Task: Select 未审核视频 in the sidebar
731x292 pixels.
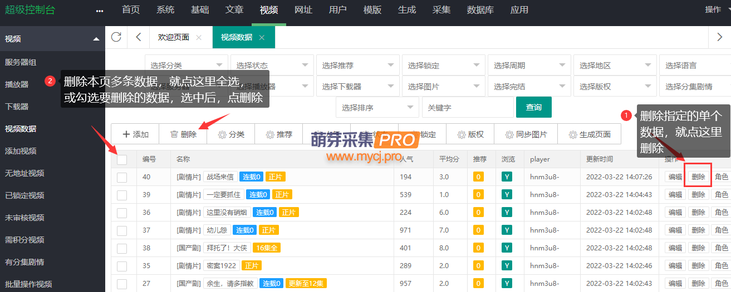Action: (x=24, y=218)
